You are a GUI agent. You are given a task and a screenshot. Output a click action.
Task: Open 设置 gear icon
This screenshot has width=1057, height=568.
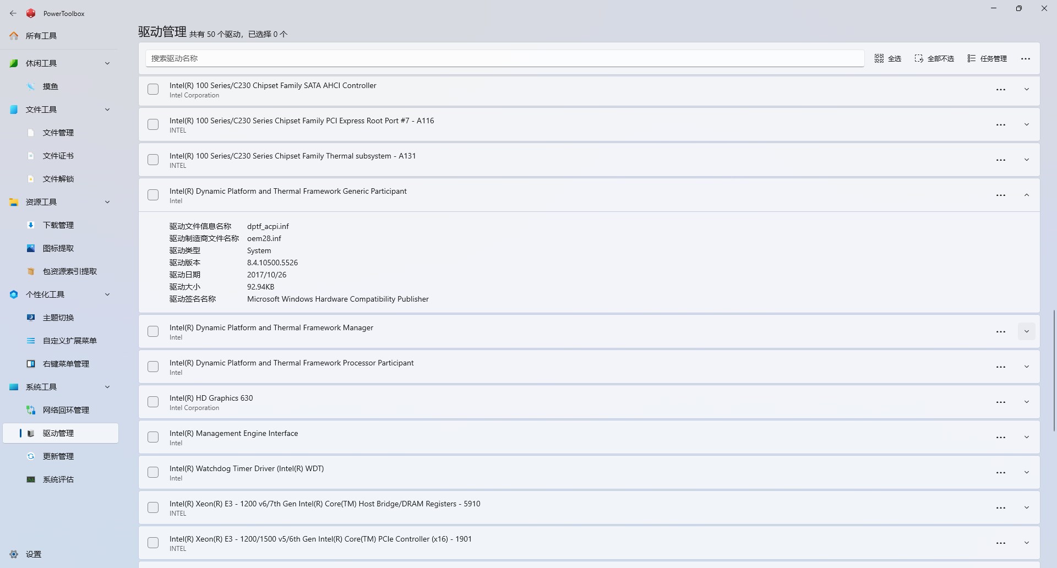(x=14, y=554)
